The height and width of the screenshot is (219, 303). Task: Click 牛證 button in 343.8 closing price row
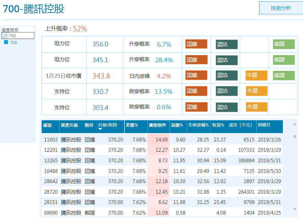click(x=256, y=75)
